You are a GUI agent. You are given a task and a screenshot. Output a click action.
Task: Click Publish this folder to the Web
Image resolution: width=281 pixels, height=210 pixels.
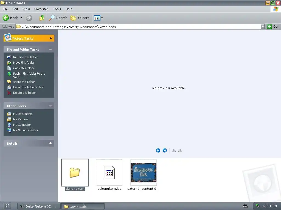click(x=29, y=75)
